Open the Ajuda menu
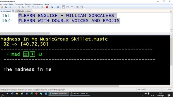This screenshot has height=97, width=173. pos(47,4)
